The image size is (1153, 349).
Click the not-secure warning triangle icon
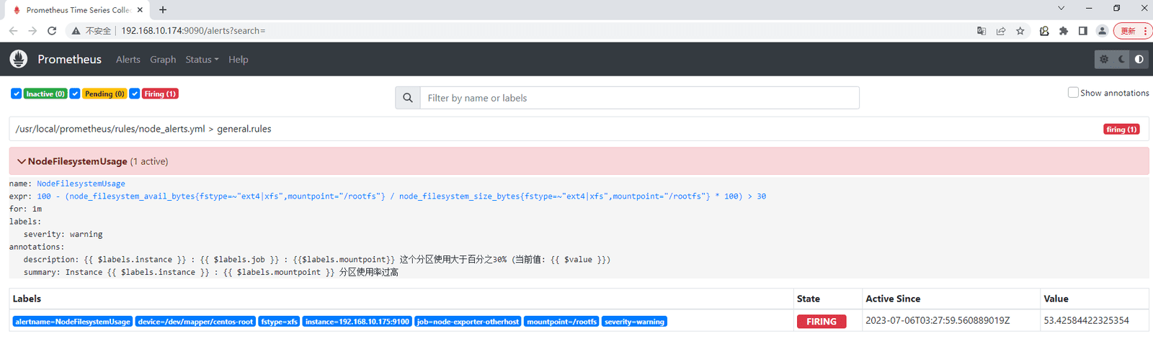[76, 31]
